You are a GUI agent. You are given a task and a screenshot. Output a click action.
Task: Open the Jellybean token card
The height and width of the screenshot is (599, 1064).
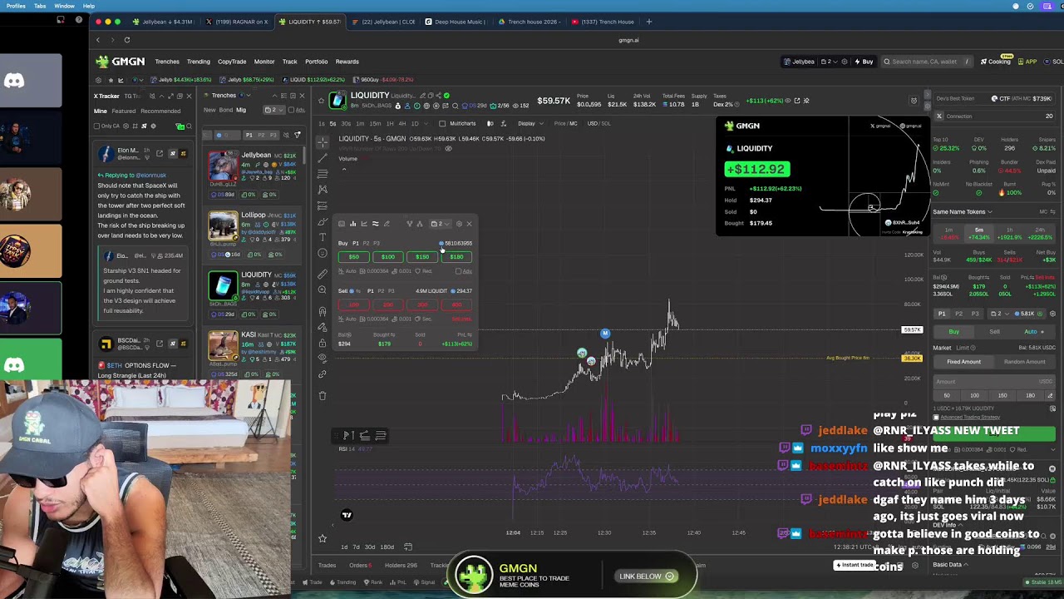255,175
